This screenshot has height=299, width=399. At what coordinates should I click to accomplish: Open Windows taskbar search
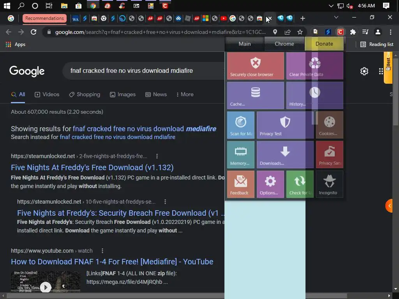coord(21,5)
